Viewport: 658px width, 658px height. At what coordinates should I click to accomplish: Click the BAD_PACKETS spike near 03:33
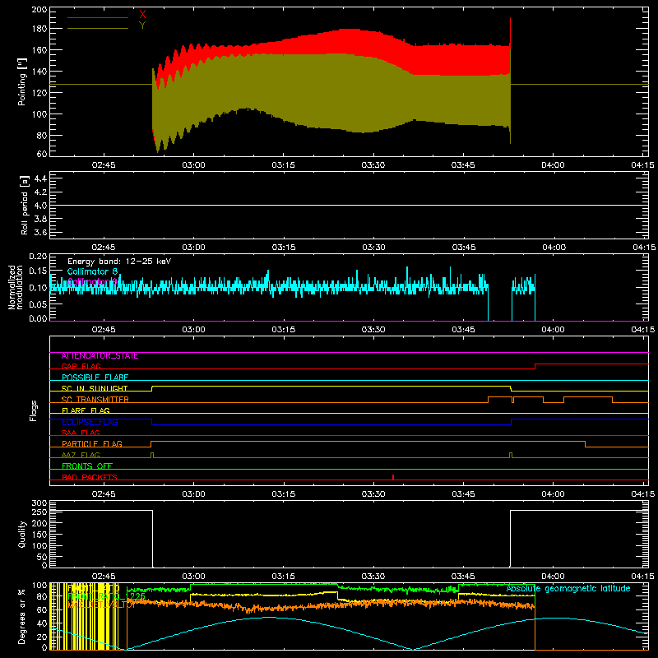393,477
